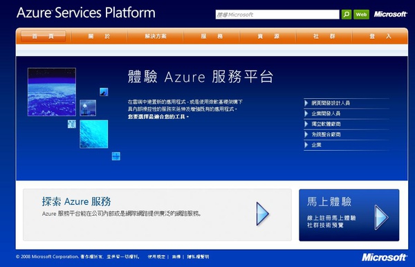The height and width of the screenshot is (267, 415).
Task: Open the 服務 navigation tab
Action: pos(212,36)
